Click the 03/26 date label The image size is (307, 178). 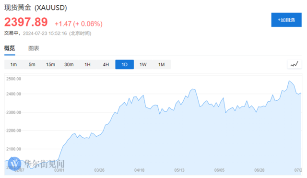tap(99, 170)
